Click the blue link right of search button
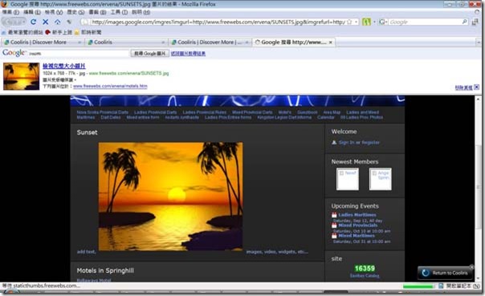 [x=188, y=53]
